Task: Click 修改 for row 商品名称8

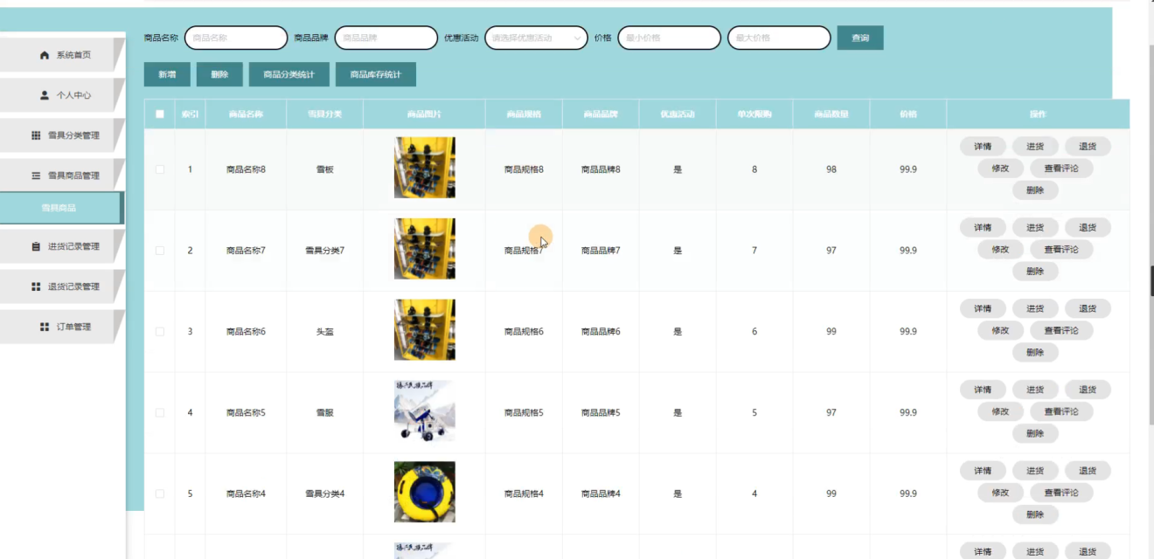Action: coord(1000,169)
